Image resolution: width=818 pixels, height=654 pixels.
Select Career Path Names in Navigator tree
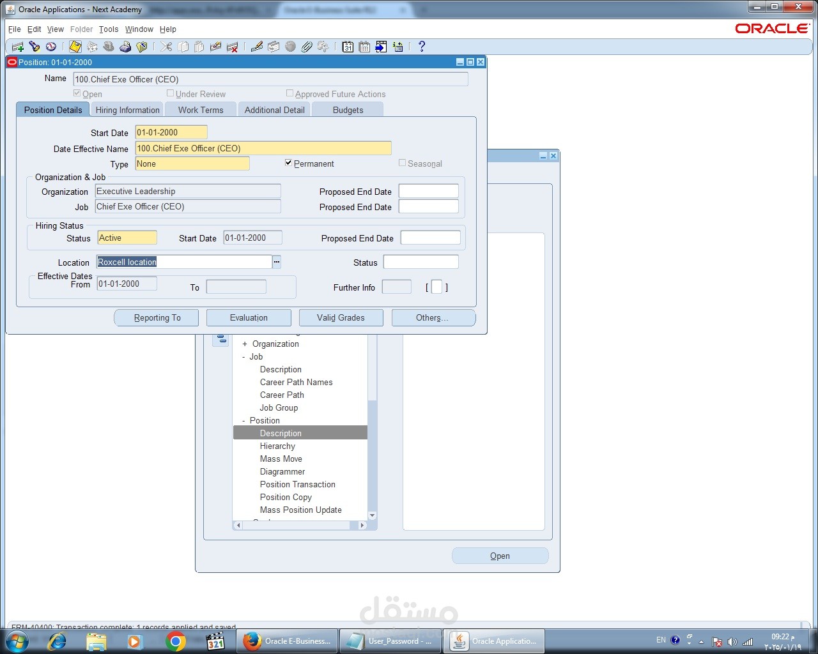tap(297, 382)
